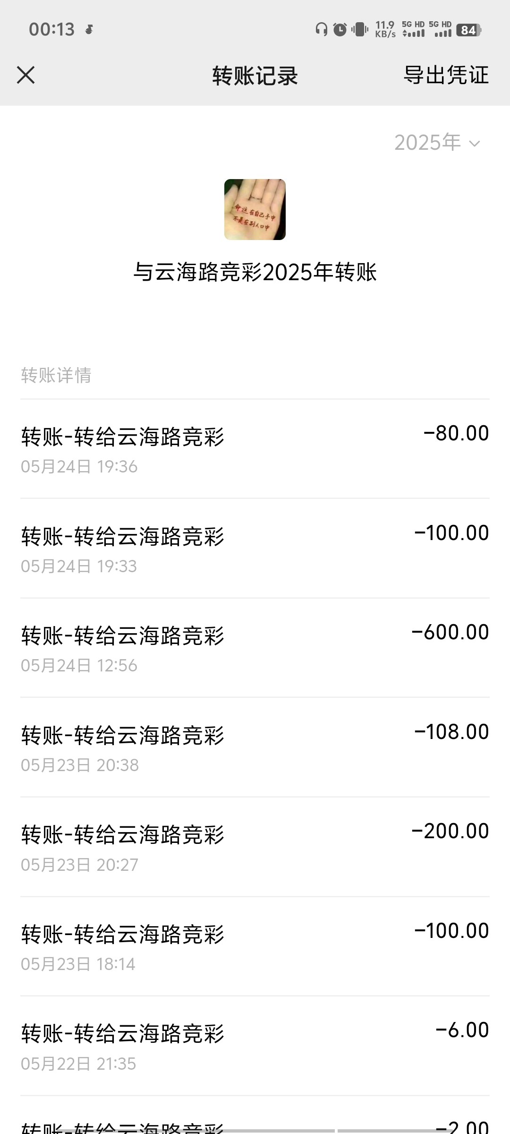Tap the headphone status icon
Image resolution: width=510 pixels, height=1134 pixels.
322,30
